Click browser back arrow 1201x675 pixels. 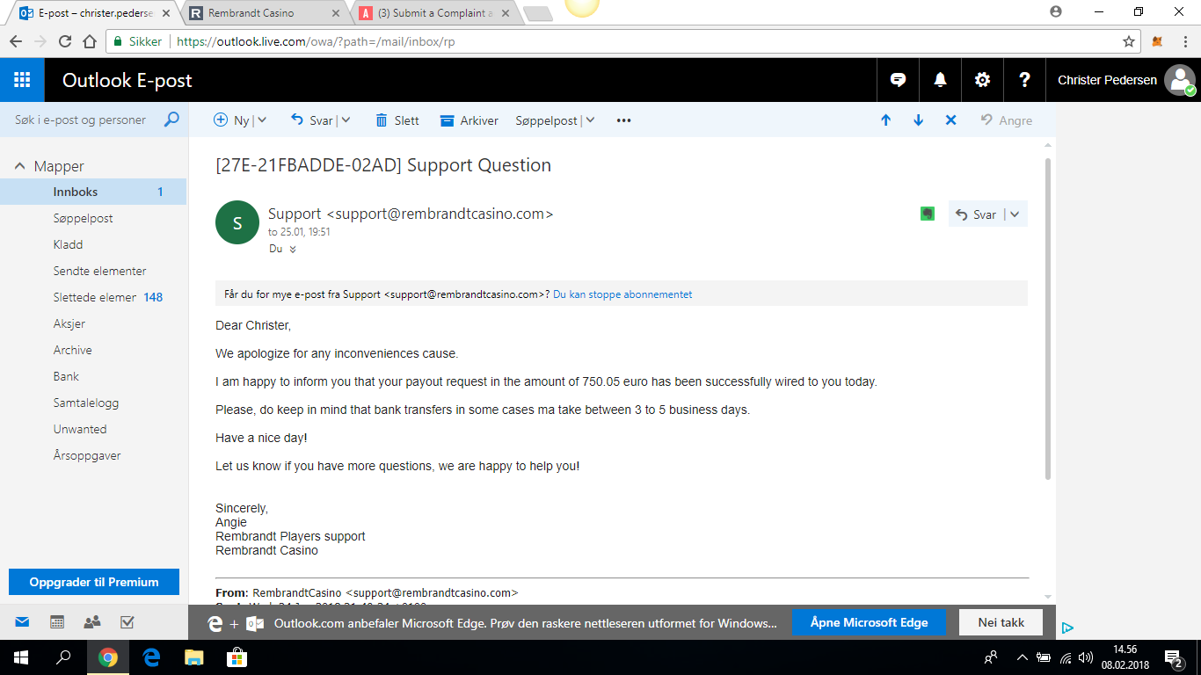click(16, 41)
